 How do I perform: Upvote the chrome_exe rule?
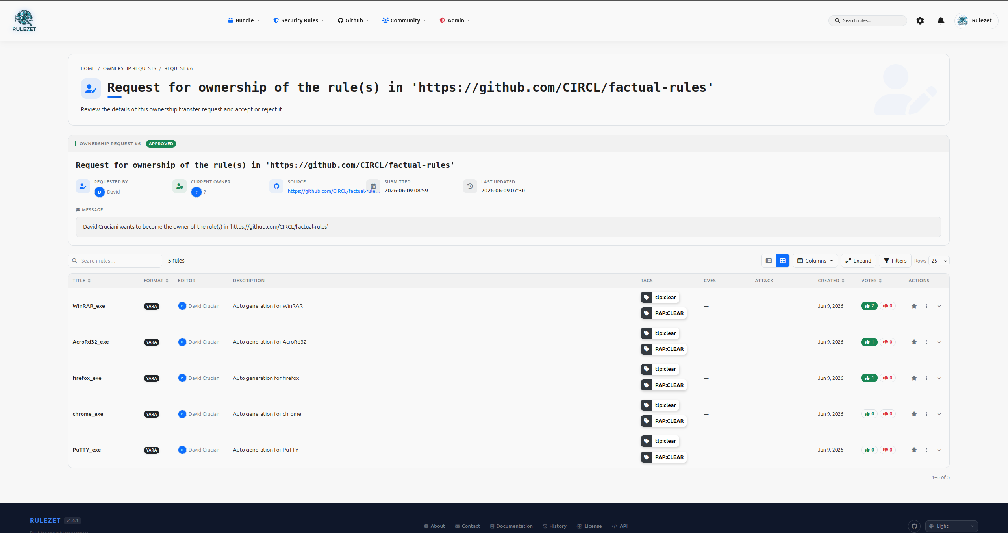[869, 414]
